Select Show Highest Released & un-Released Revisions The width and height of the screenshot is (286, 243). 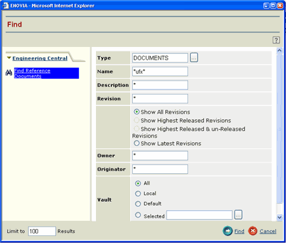point(137,129)
